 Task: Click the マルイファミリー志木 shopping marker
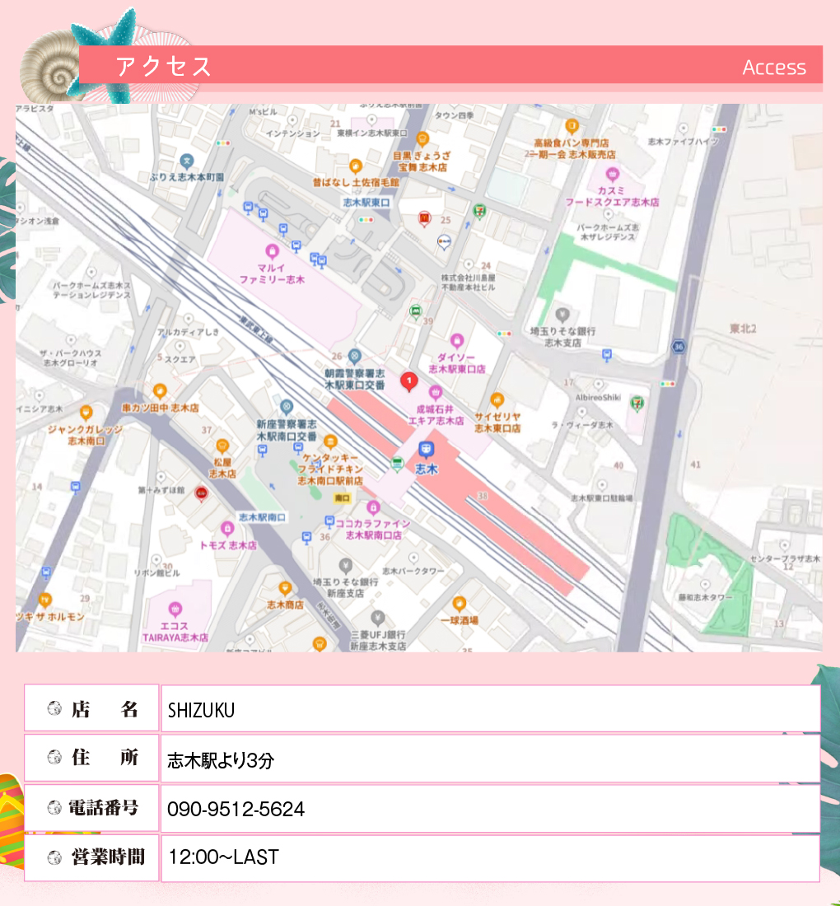click(272, 251)
